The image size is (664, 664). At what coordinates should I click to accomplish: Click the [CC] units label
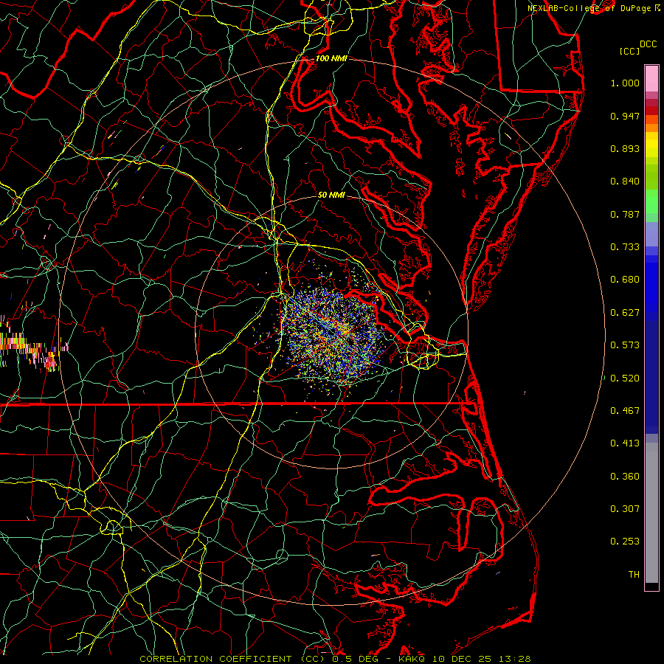click(x=629, y=51)
